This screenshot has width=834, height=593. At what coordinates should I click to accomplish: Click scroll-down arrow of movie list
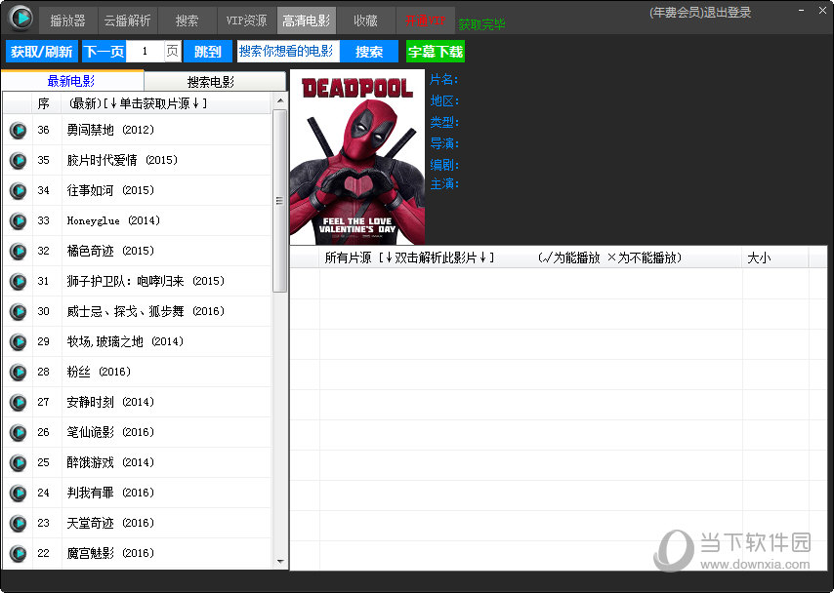[280, 561]
